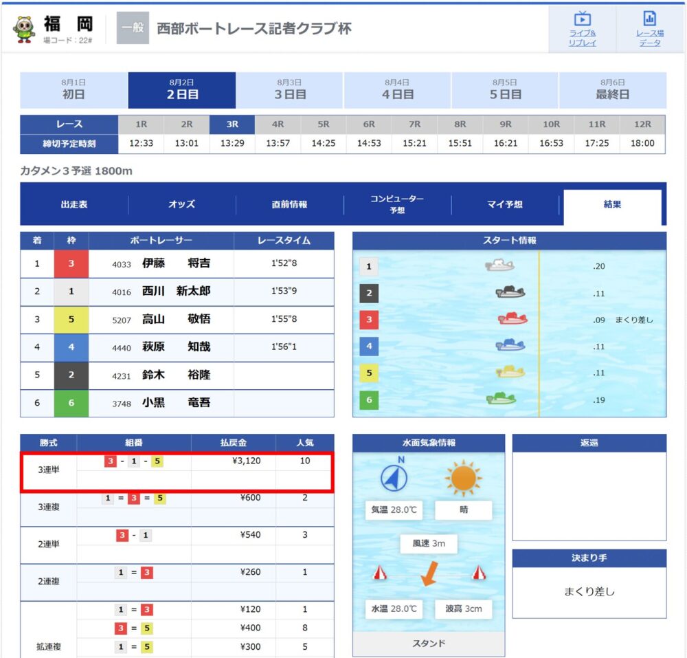The width and height of the screenshot is (687, 658).
Task: Go to 8月3日 3日目 day tab
Action: point(290,90)
